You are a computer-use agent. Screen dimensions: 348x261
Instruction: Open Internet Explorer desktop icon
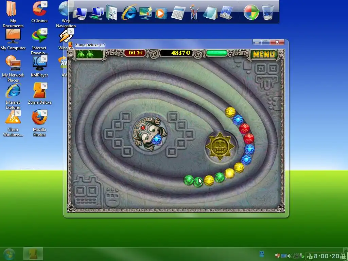[13, 96]
